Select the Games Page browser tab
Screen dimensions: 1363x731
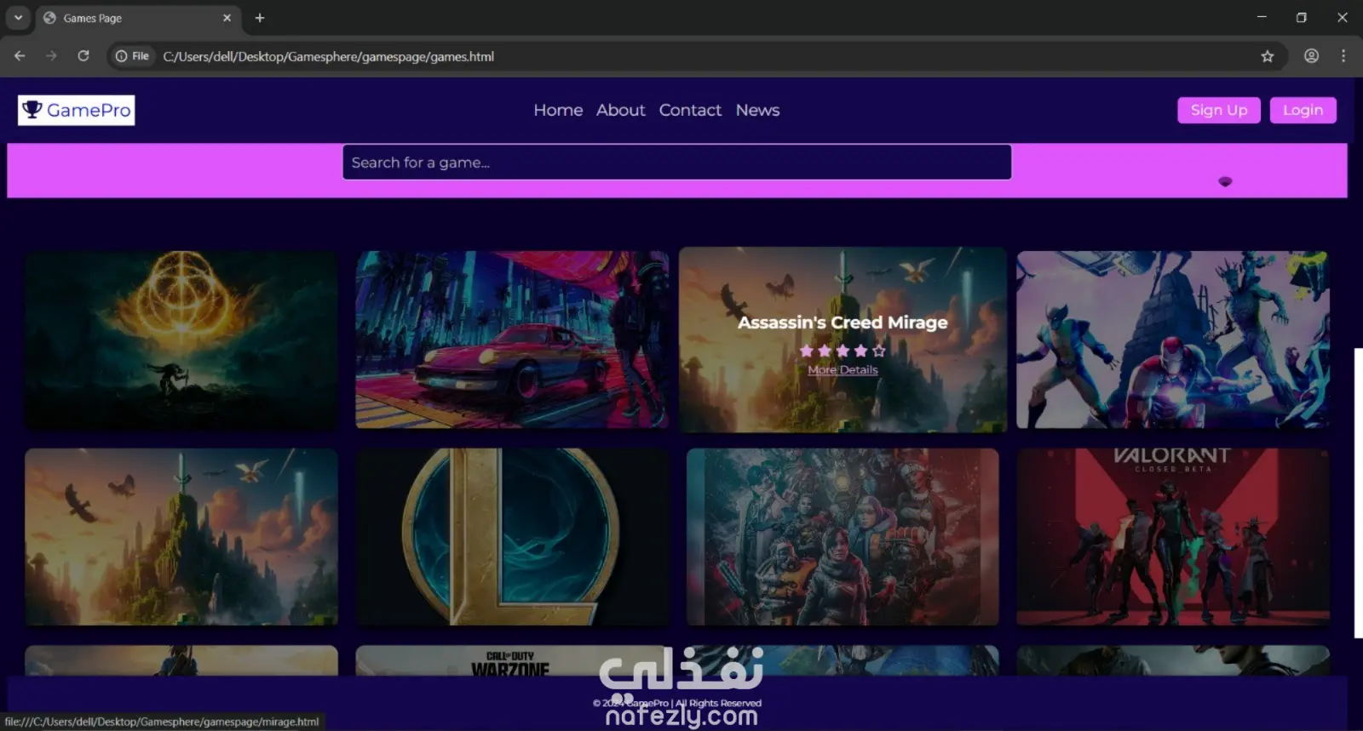click(137, 18)
